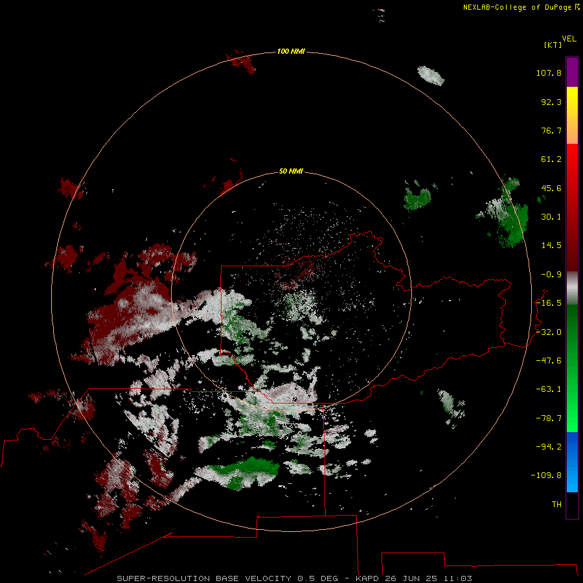This screenshot has width=583, height=583.
Task: Click the 50 NMI range ring label
Action: pyautogui.click(x=291, y=171)
